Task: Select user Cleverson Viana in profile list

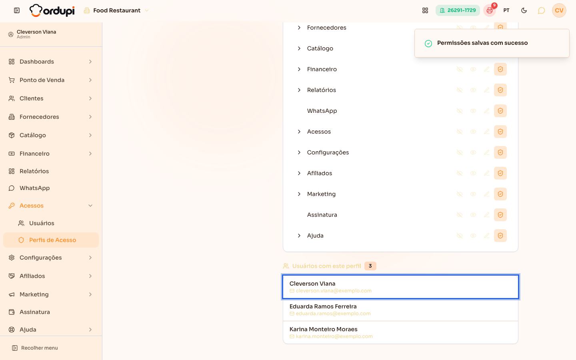Action: (x=400, y=287)
